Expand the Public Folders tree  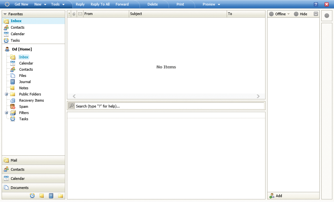point(7,94)
